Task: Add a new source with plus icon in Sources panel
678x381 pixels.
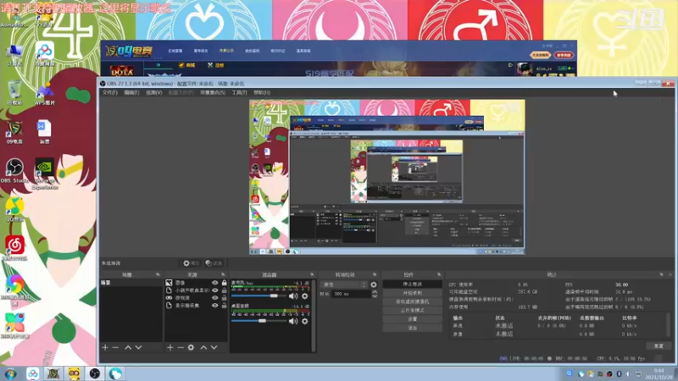Action: (x=170, y=347)
